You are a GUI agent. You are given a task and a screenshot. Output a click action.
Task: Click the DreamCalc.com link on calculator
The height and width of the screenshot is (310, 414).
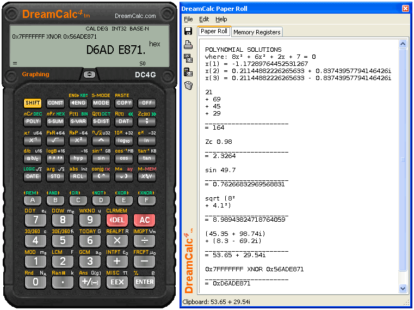click(x=135, y=16)
